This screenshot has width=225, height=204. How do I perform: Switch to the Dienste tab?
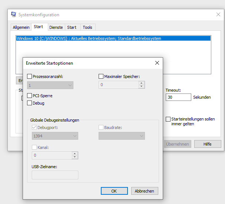pyautogui.click(x=56, y=27)
